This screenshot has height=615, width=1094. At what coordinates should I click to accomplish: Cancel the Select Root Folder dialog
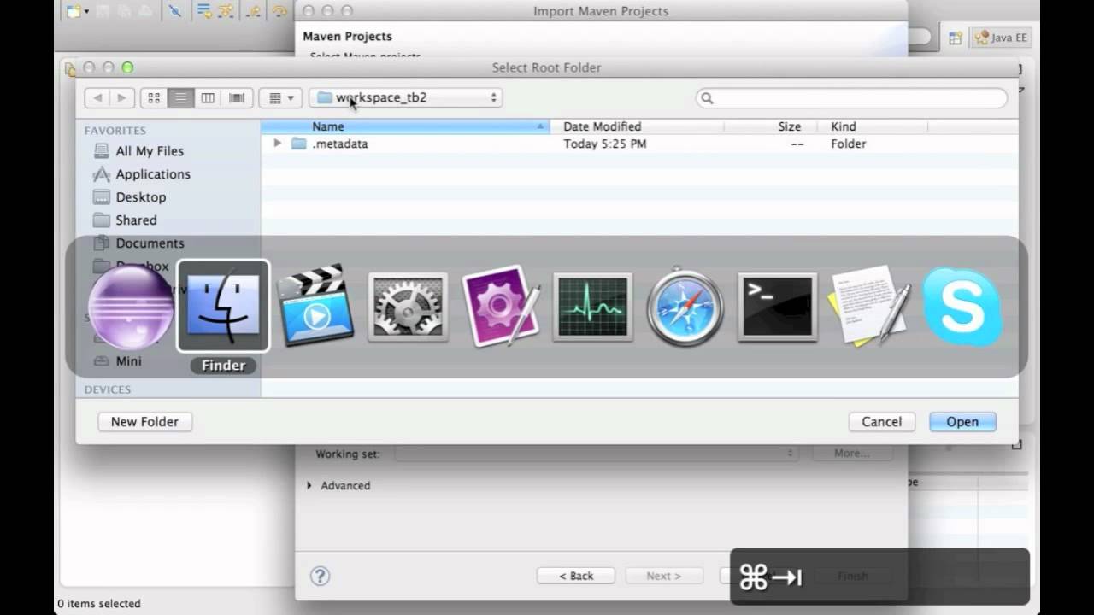click(881, 422)
